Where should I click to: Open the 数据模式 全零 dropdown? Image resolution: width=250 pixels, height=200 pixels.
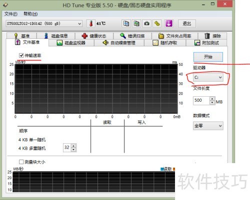pos(208,126)
